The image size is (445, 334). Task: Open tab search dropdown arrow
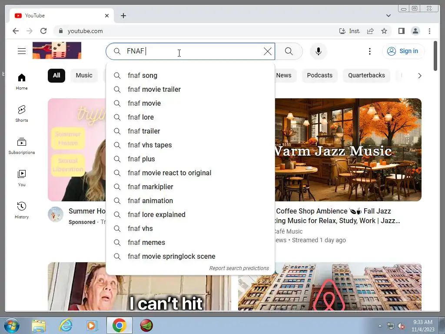(x=388, y=16)
